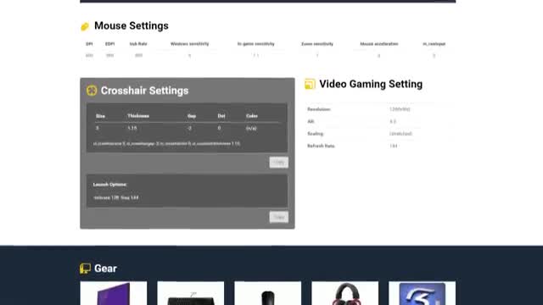Select the crosshair command string text
The height and width of the screenshot is (305, 543).
pyautogui.click(x=166, y=143)
